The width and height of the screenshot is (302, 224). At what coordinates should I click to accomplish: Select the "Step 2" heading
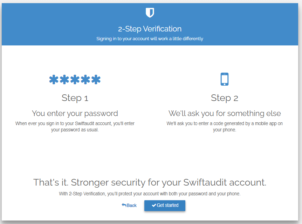point(225,98)
